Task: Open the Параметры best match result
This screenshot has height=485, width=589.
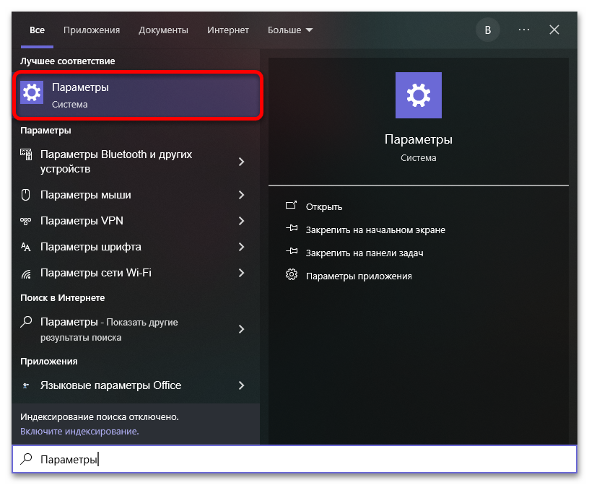Action: point(138,95)
